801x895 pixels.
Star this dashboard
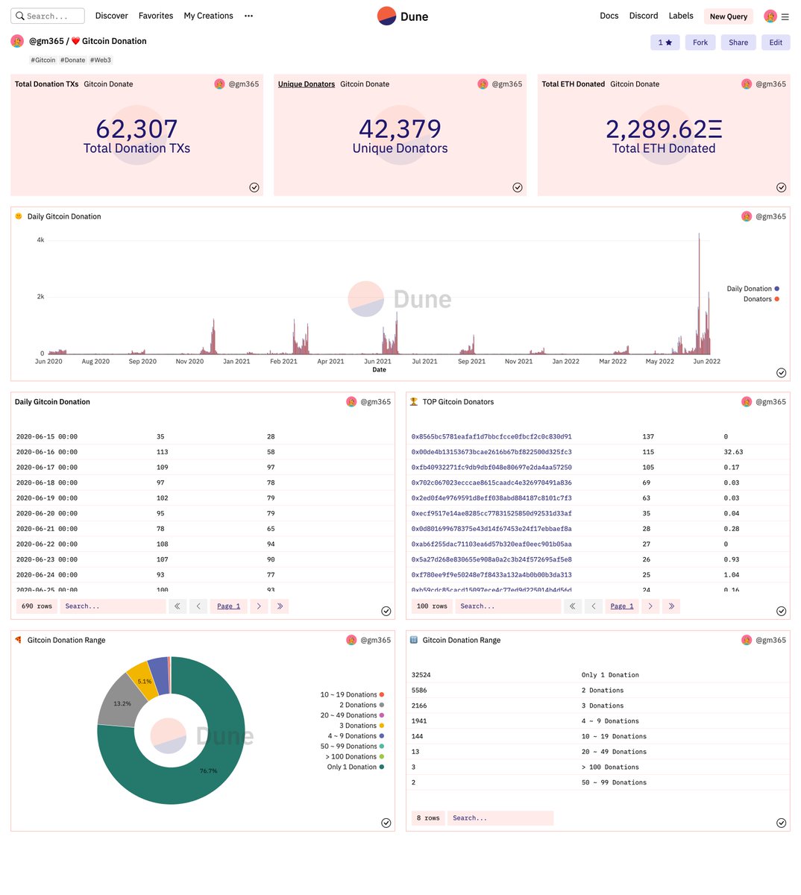click(x=665, y=43)
